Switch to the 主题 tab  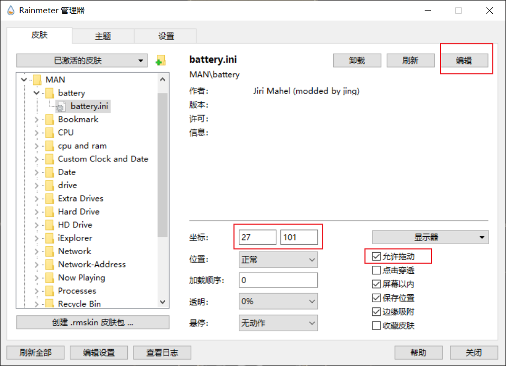pos(103,36)
